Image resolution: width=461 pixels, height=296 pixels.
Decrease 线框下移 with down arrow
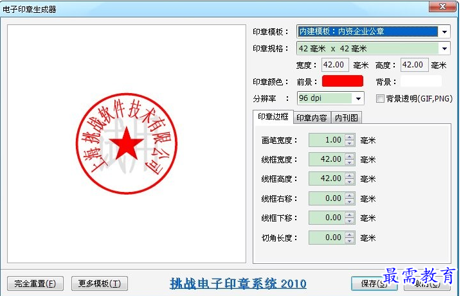point(349,221)
